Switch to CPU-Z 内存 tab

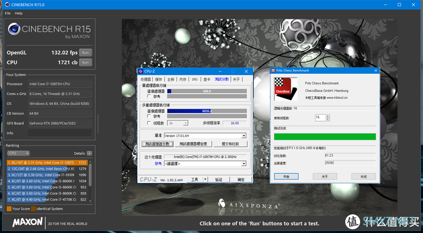pos(183,80)
